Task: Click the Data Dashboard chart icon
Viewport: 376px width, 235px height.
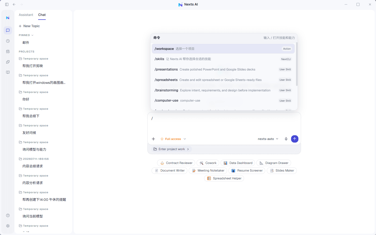Action: pos(225,163)
